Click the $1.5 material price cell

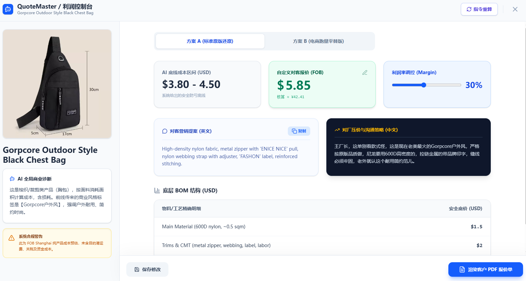coord(476,227)
